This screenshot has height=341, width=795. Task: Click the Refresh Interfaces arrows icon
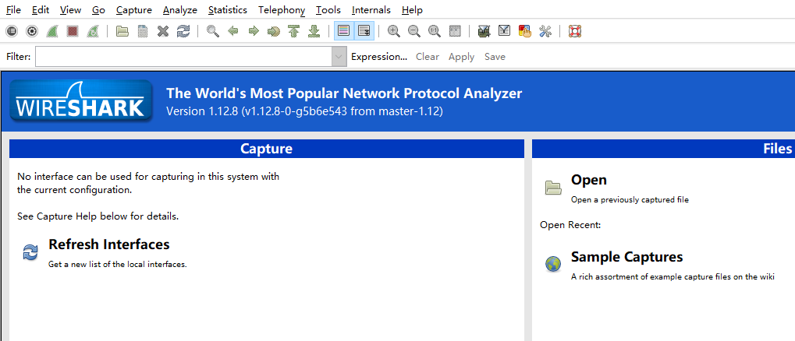pyautogui.click(x=30, y=252)
